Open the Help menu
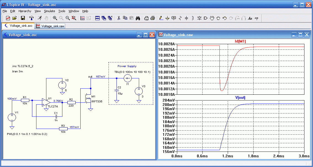The height and width of the screenshot is (167, 313). pos(85,11)
